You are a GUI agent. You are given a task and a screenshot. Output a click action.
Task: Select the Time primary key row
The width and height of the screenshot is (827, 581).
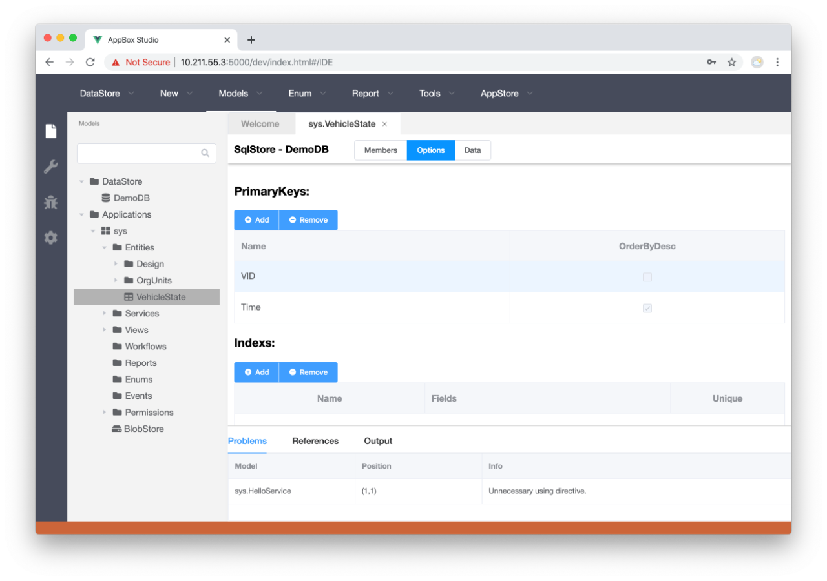[x=509, y=308]
